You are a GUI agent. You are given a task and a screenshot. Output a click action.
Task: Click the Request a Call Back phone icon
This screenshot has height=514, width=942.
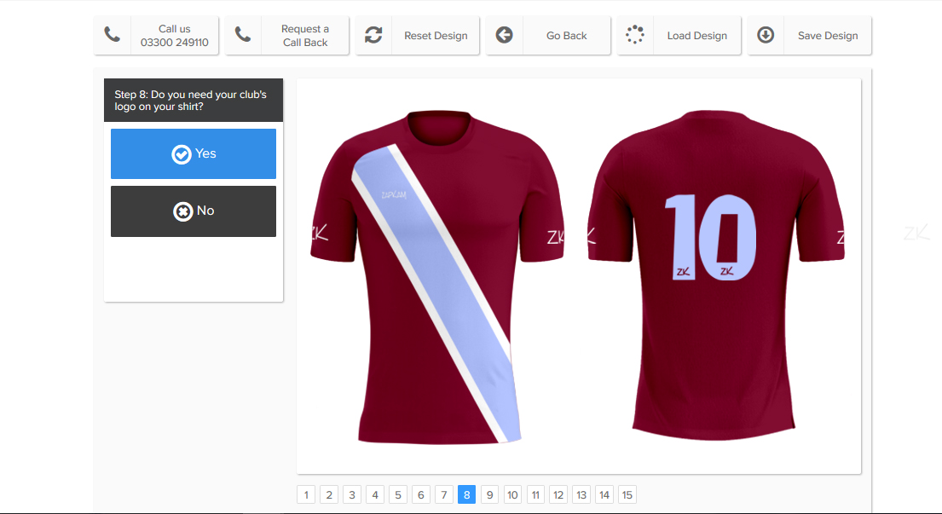(244, 35)
